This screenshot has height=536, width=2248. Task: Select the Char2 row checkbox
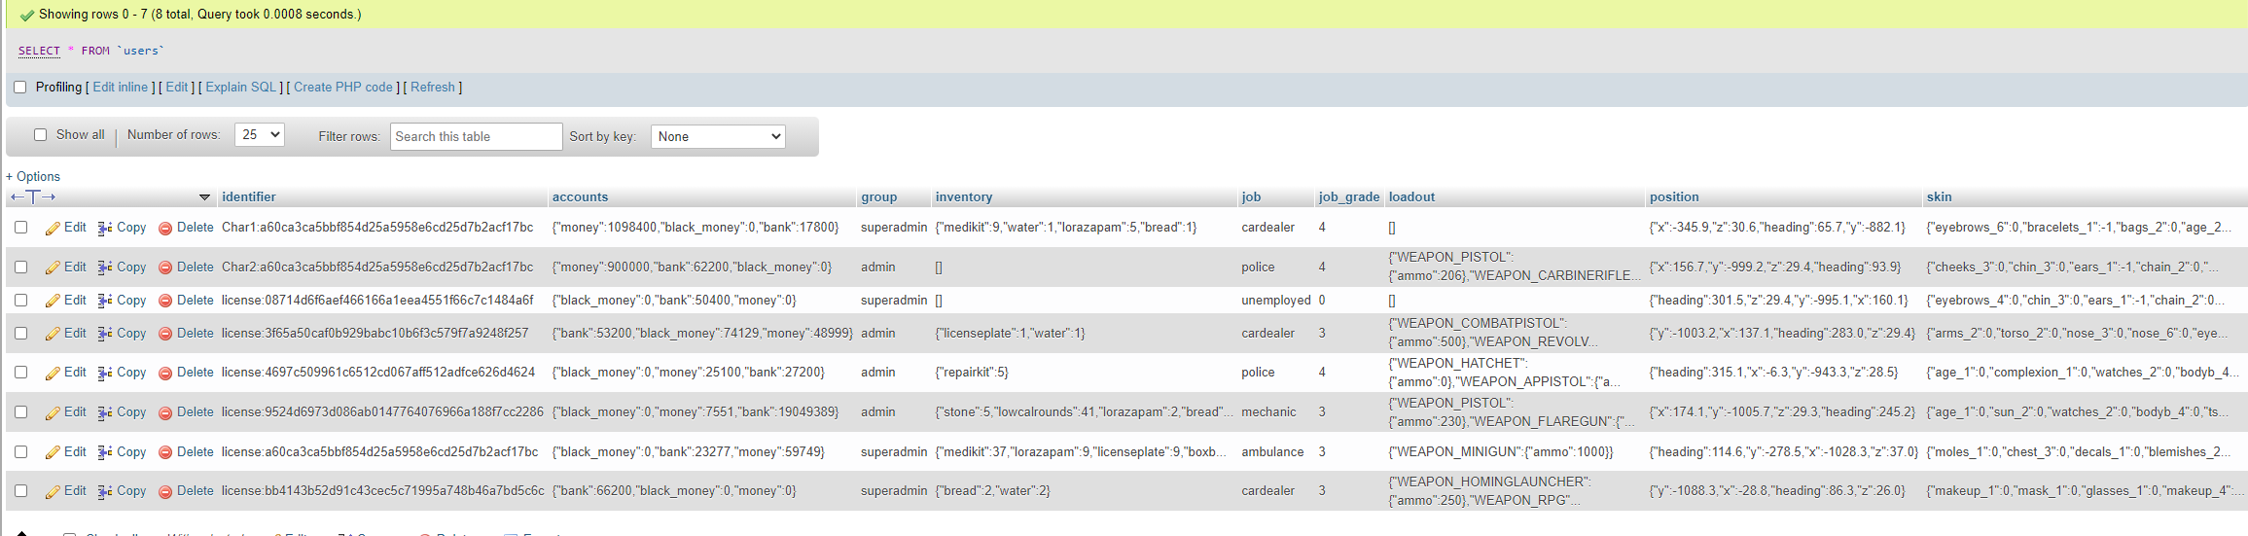[20, 268]
